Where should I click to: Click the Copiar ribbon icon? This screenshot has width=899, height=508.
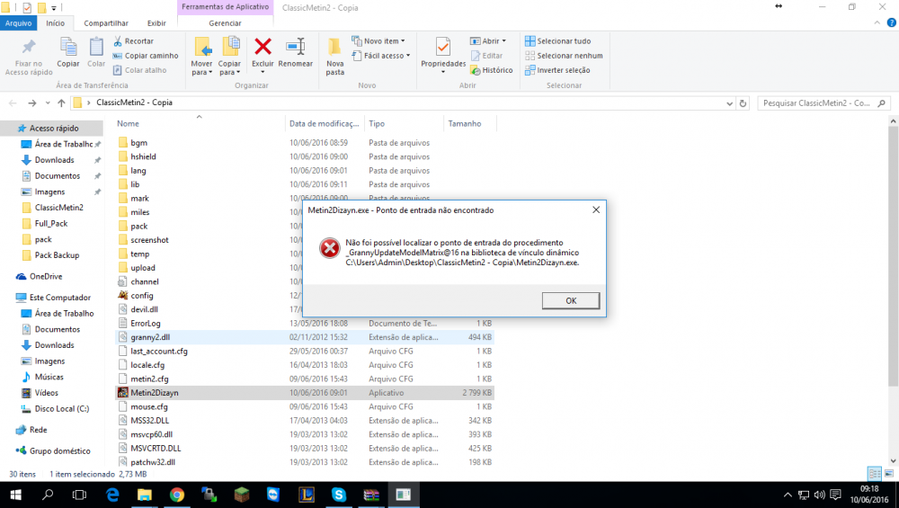point(68,48)
